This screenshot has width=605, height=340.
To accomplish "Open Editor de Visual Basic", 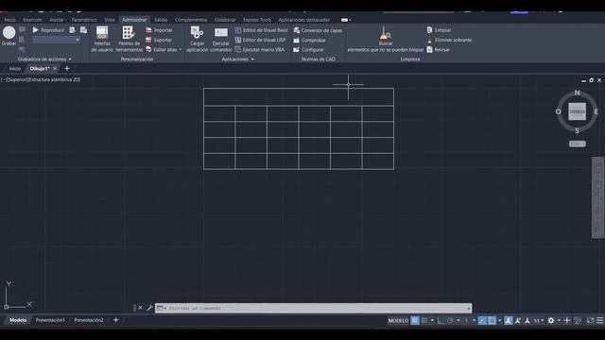I will click(261, 30).
